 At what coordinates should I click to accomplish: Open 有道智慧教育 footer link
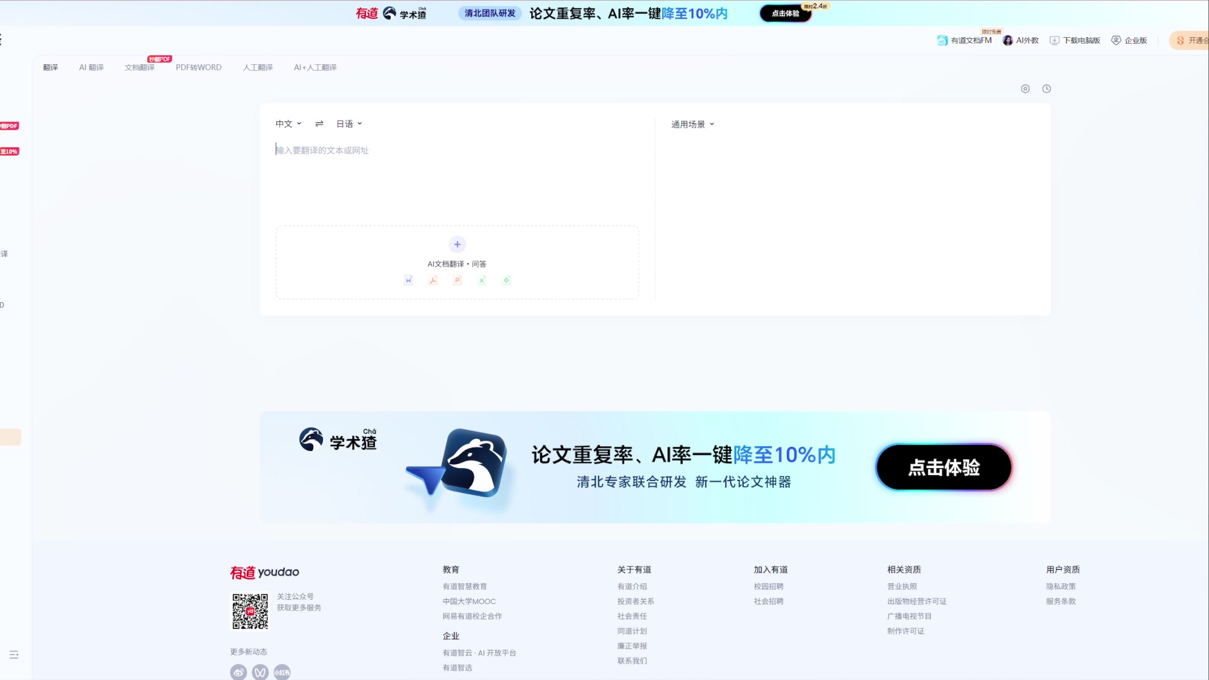point(465,586)
